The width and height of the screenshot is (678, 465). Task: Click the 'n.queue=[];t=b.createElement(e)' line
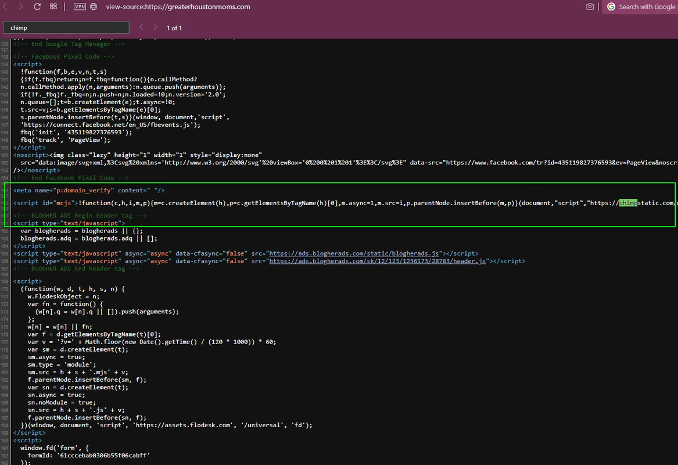98,102
